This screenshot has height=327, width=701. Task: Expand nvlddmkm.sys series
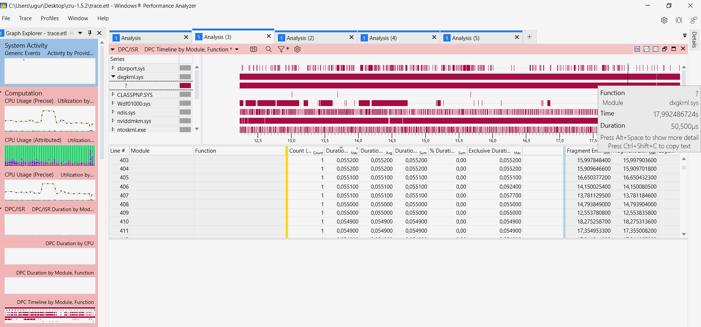tap(113, 120)
